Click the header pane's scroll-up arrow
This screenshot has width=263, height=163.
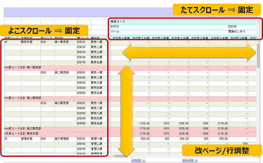(x=258, y=21)
